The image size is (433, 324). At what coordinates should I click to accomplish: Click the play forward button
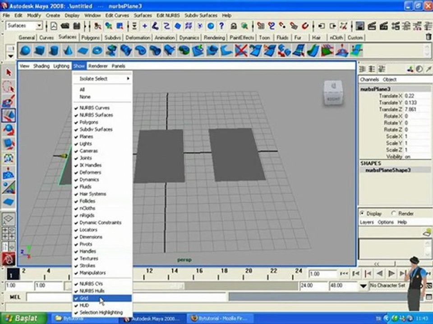coord(392,274)
